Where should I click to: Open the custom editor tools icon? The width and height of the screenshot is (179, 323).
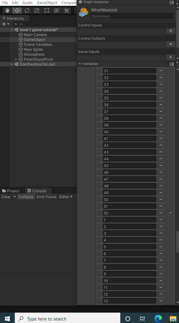coord(66,10)
